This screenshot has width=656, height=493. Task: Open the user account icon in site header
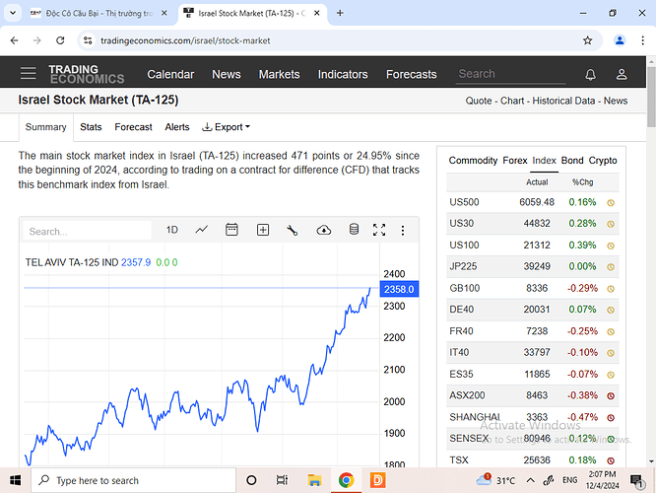622,75
